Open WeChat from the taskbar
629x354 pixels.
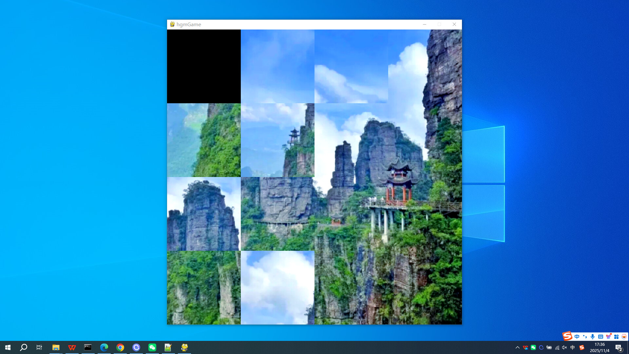coord(152,348)
